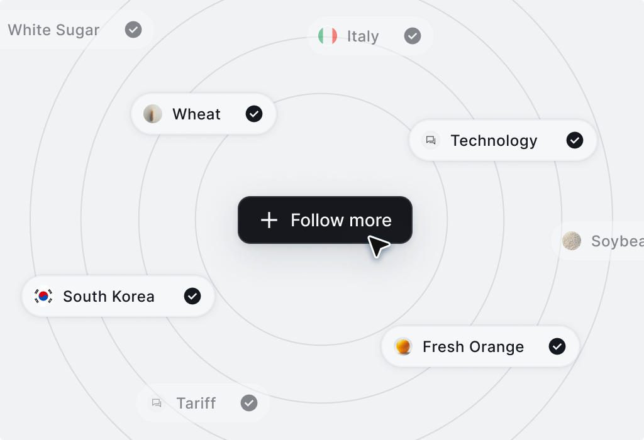Click the Italy flag icon
The height and width of the screenshot is (440, 644).
pos(328,36)
